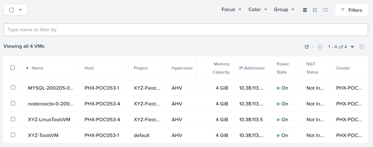Check the select-all header checkbox in table
Screen dimensions: 373x147
(12, 68)
